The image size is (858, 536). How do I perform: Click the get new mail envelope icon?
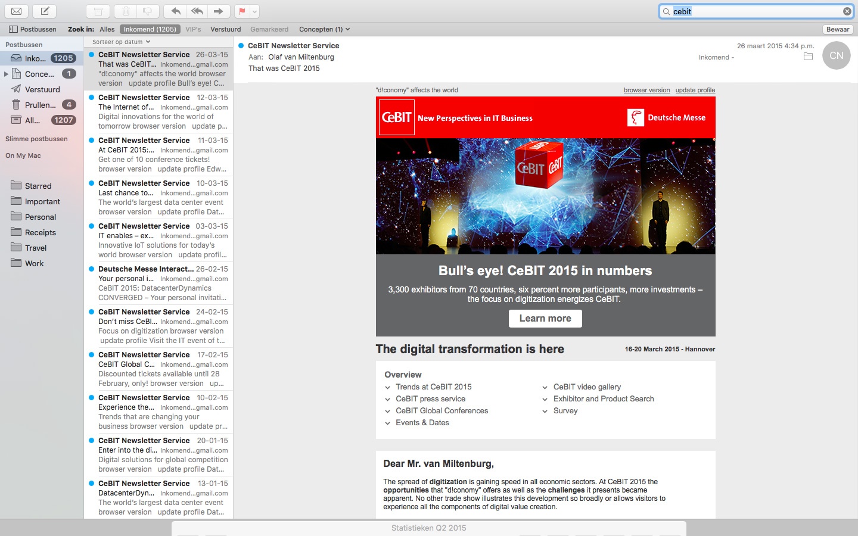tap(17, 11)
